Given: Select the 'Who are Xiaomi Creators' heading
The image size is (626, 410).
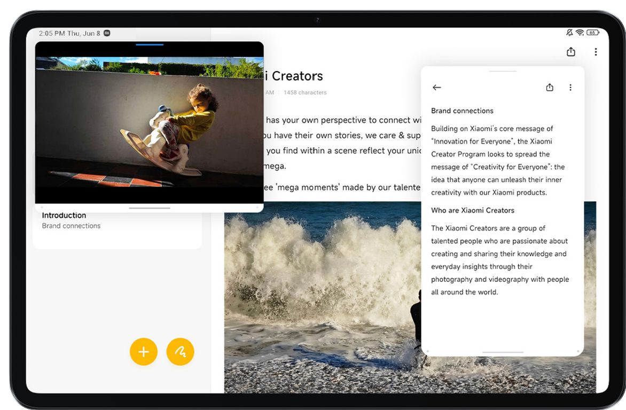Looking at the screenshot, I should point(473,210).
